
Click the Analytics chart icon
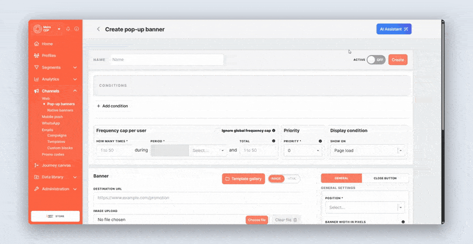coord(37,79)
